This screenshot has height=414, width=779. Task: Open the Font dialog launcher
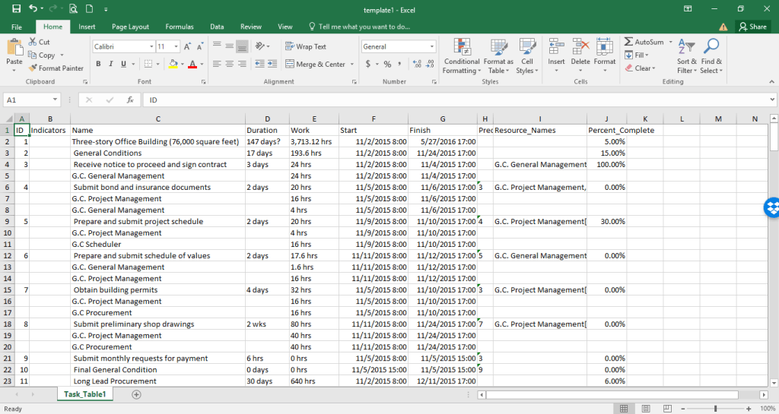tap(204, 82)
